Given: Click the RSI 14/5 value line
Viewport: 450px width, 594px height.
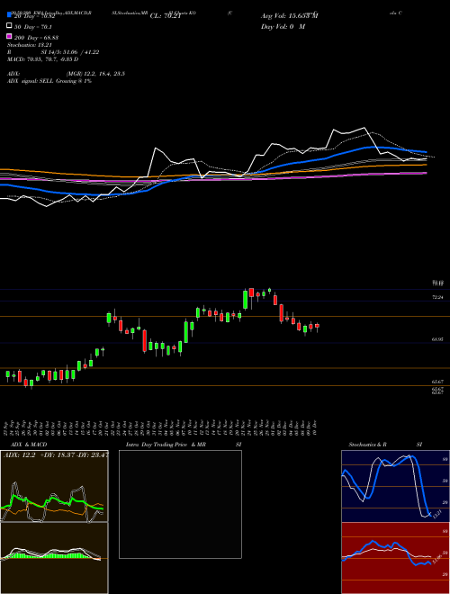Looking at the screenshot, I should coord(53,52).
